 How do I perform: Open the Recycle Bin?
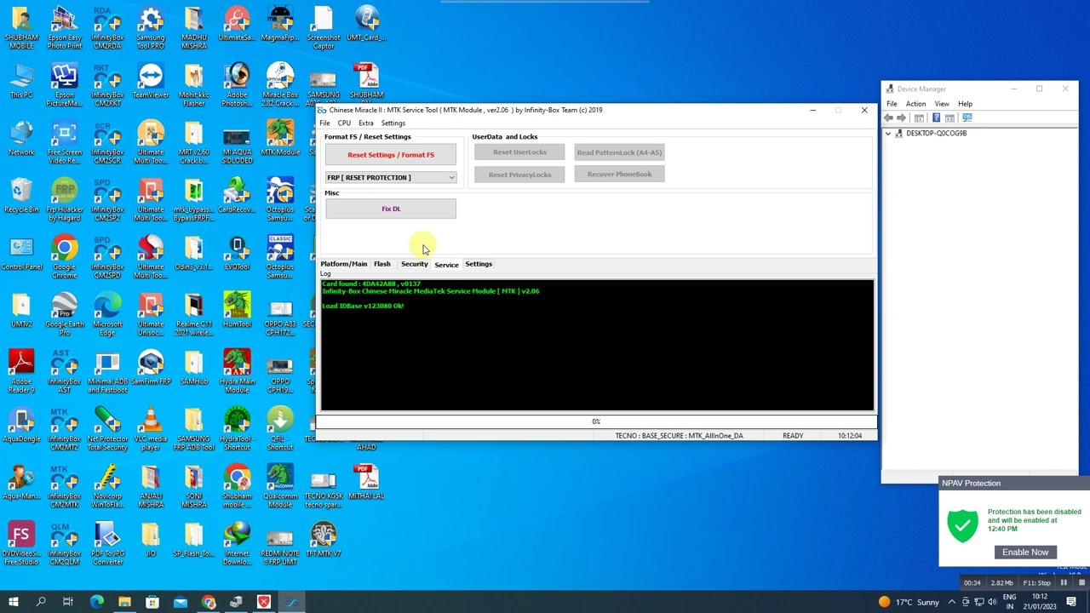21,196
